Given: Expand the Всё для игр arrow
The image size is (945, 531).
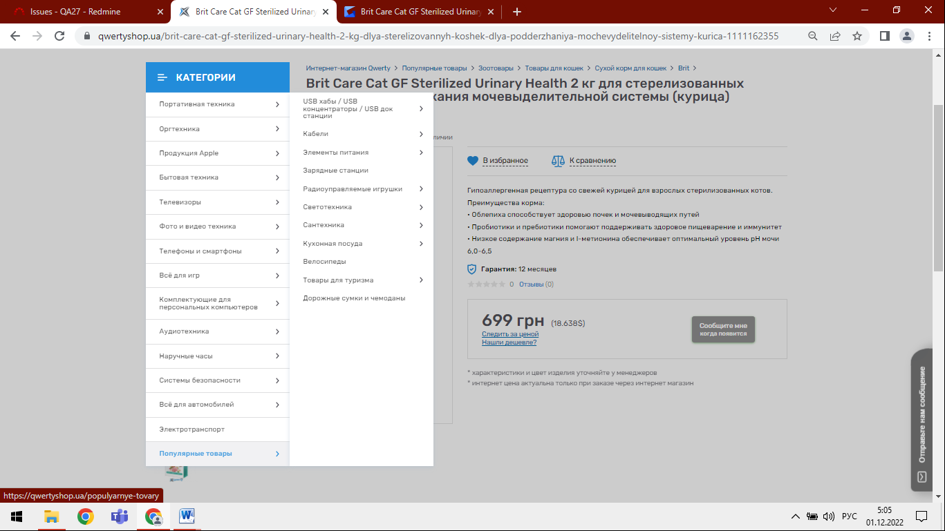Looking at the screenshot, I should (277, 276).
